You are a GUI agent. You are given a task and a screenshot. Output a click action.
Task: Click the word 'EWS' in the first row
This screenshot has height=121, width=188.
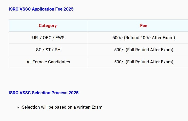(60, 38)
